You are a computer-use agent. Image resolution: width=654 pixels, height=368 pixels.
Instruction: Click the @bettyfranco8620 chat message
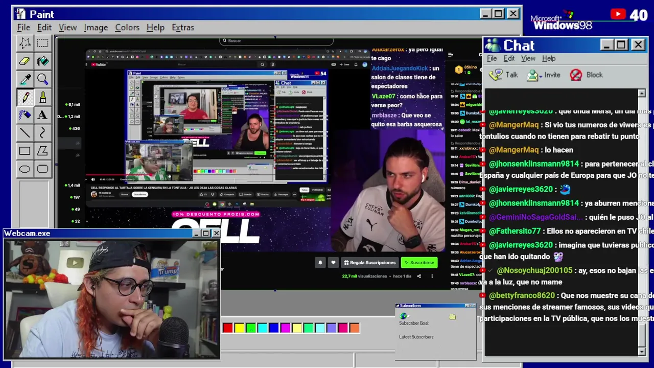coord(567,307)
